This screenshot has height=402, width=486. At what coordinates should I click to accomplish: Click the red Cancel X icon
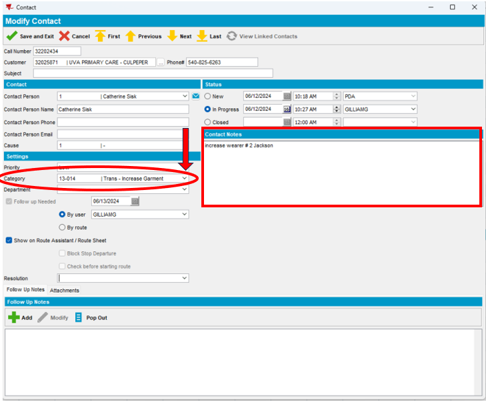click(x=64, y=36)
